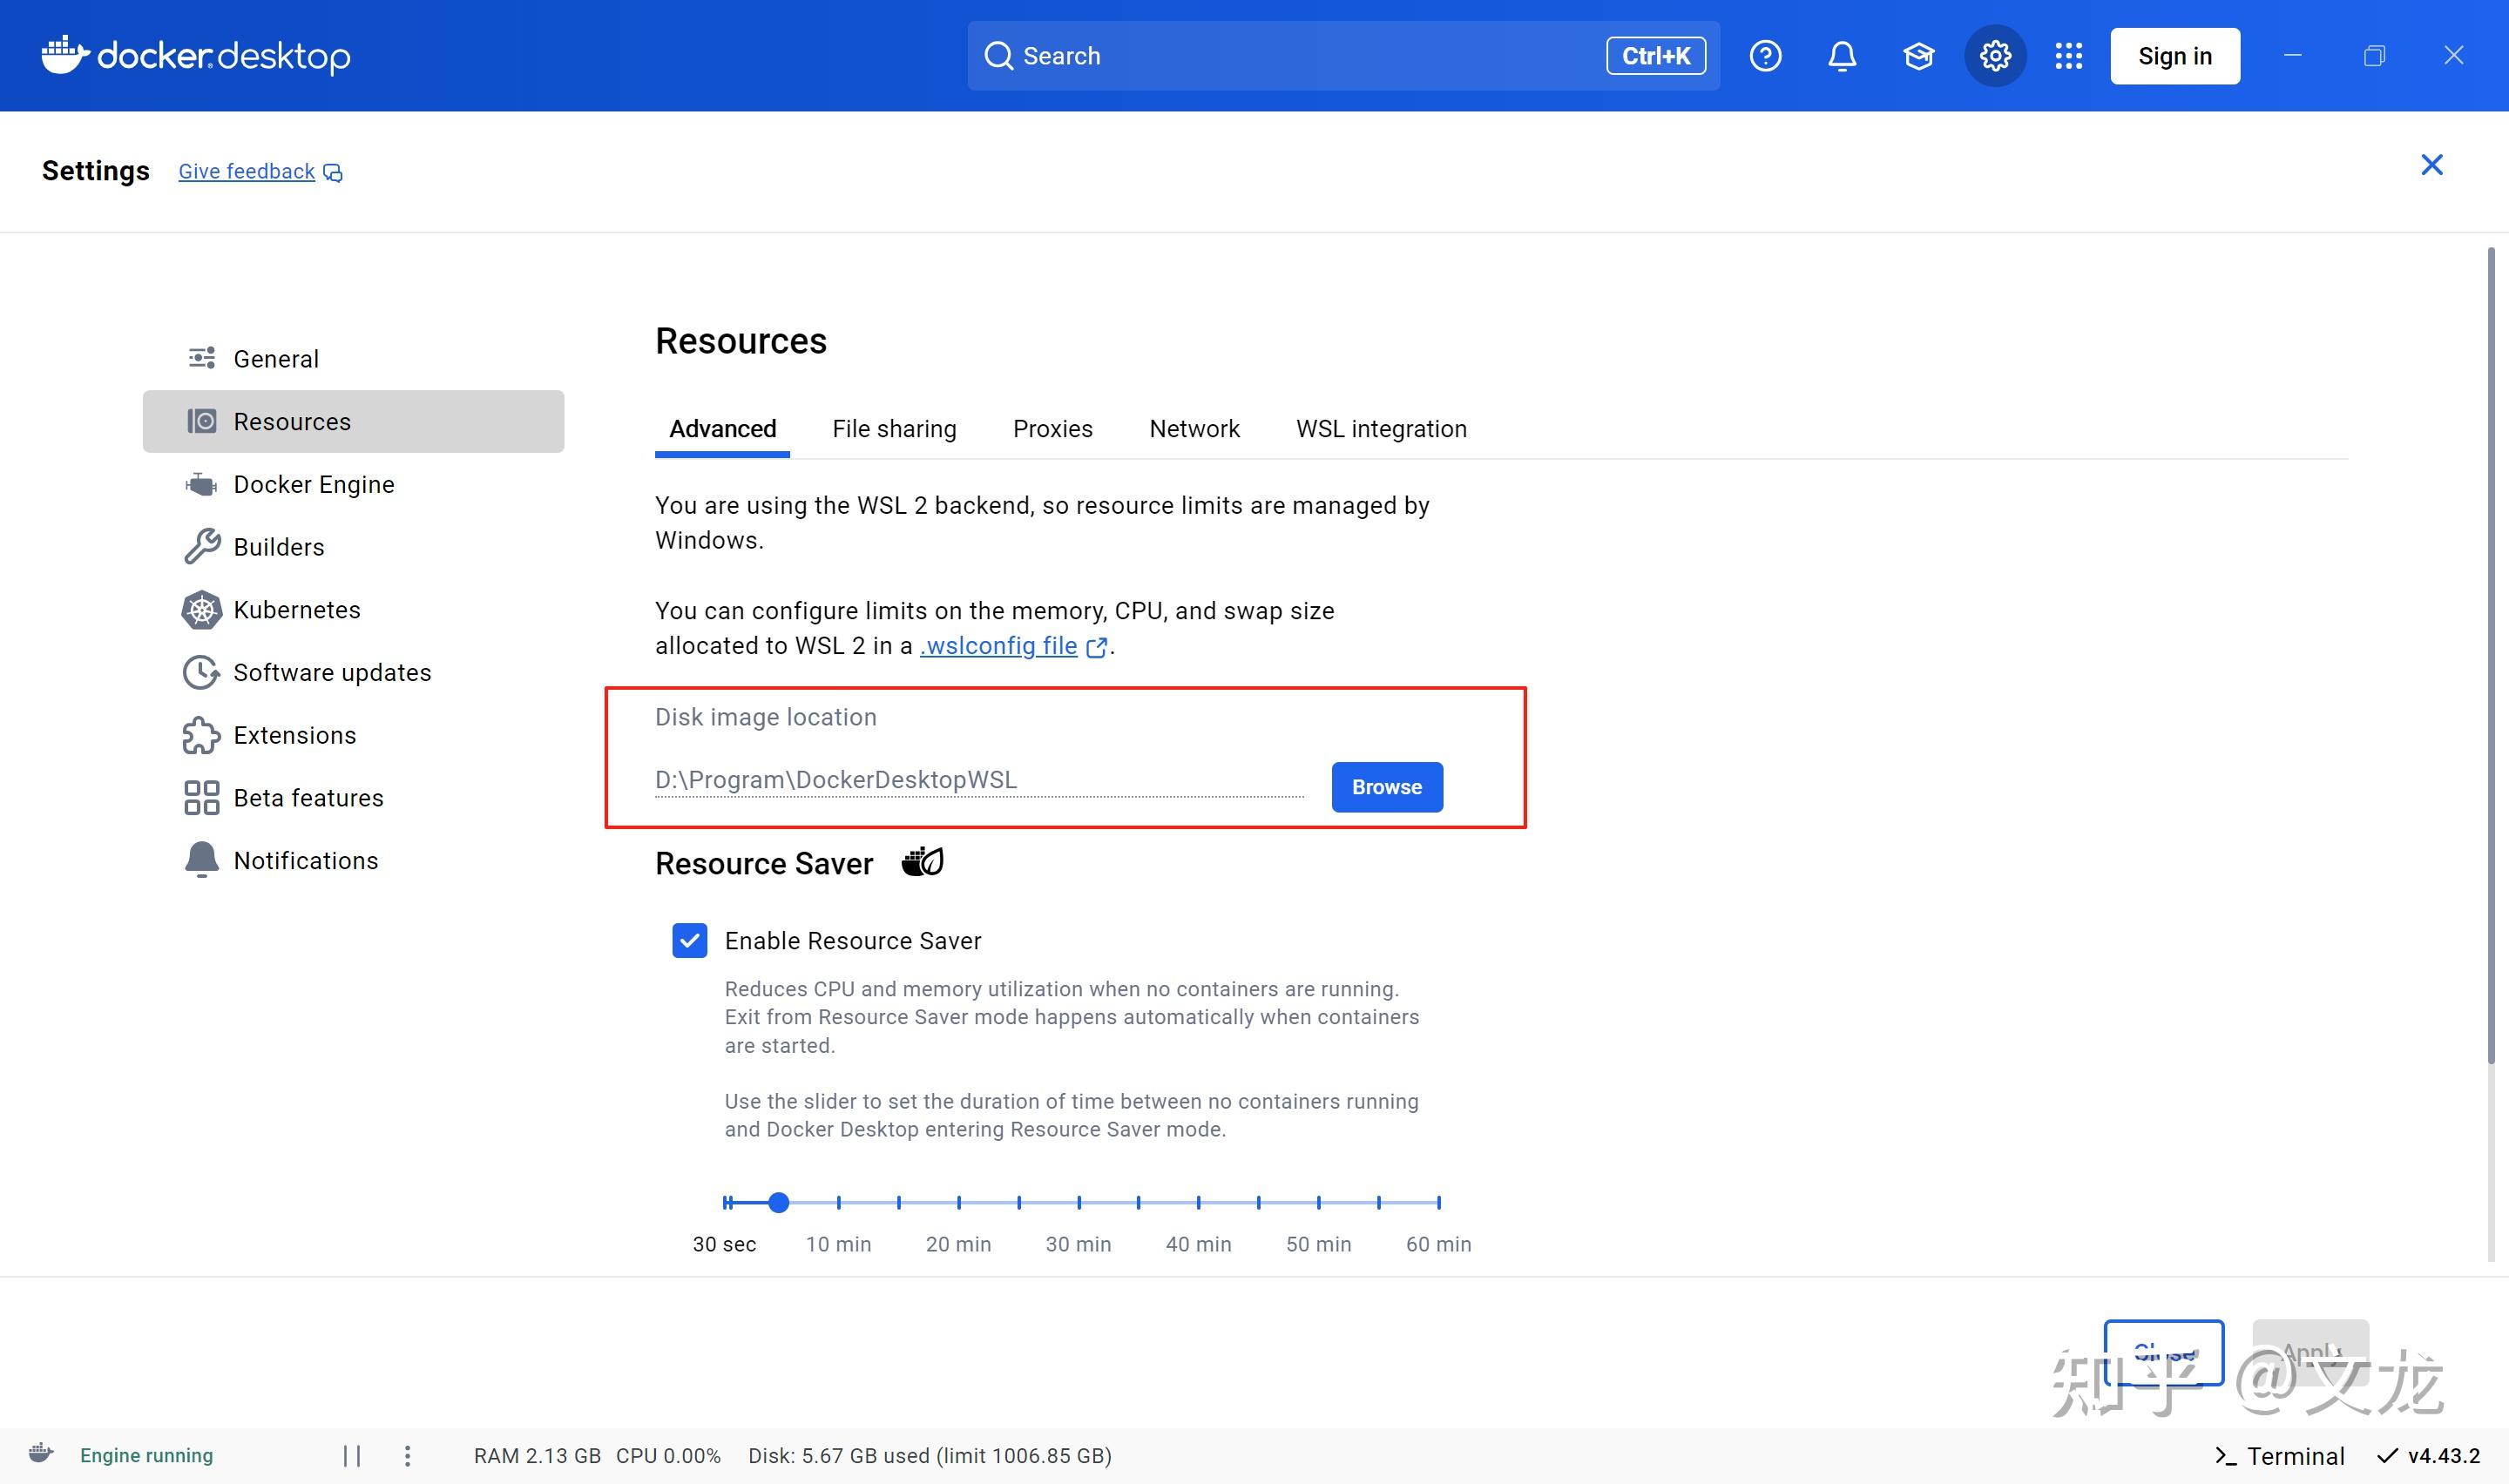
Task: Click the Notifications bell icon in the sidebar
Action: coord(202,860)
